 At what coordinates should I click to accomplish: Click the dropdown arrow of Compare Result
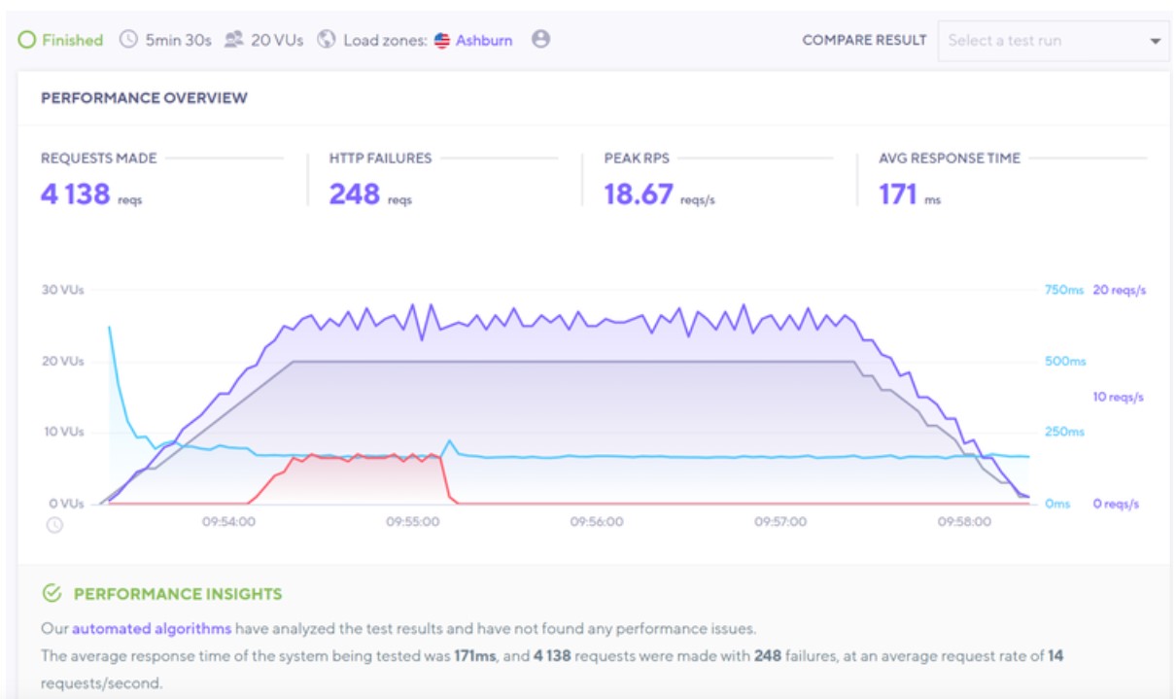tap(1156, 42)
